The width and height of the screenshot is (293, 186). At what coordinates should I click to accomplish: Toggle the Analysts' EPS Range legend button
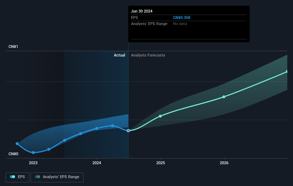[x=57, y=177]
